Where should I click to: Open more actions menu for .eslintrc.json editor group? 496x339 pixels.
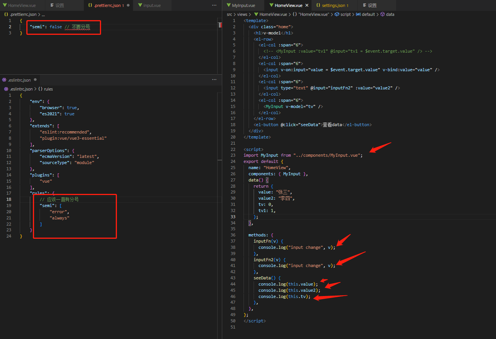(x=214, y=80)
